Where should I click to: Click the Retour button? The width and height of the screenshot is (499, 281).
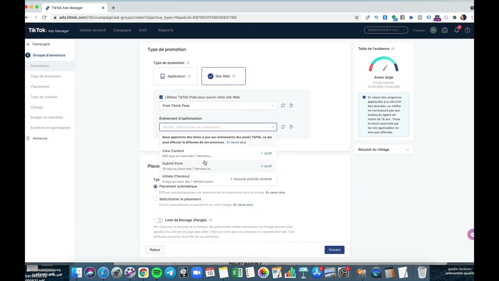tap(155, 250)
